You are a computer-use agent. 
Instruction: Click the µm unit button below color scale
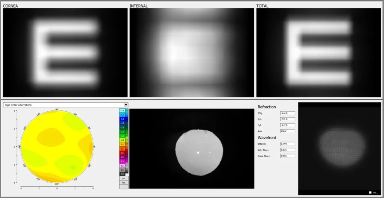(x=124, y=178)
